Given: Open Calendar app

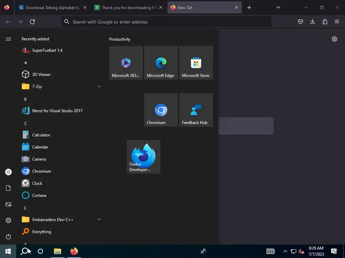Looking at the screenshot, I should 61,147.
